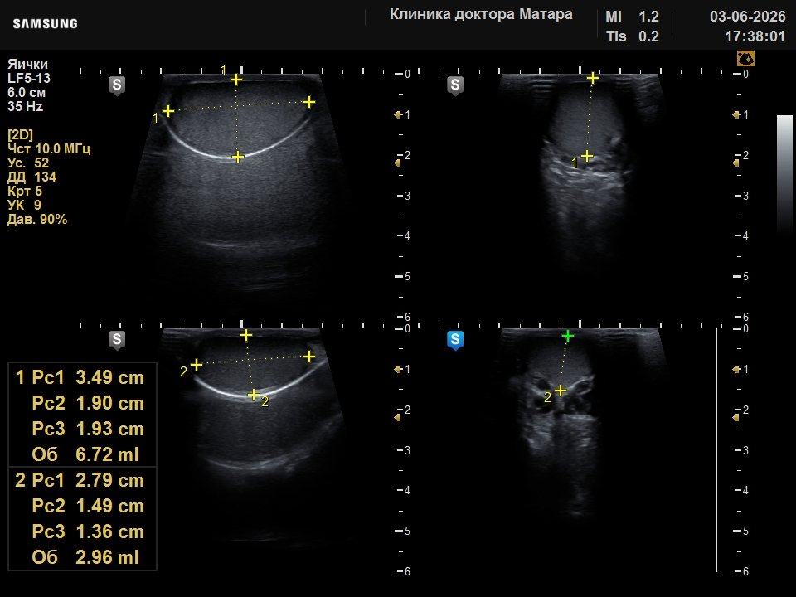Click the "Ус. 52" gain parameter
The image size is (796, 597).
click(28, 163)
